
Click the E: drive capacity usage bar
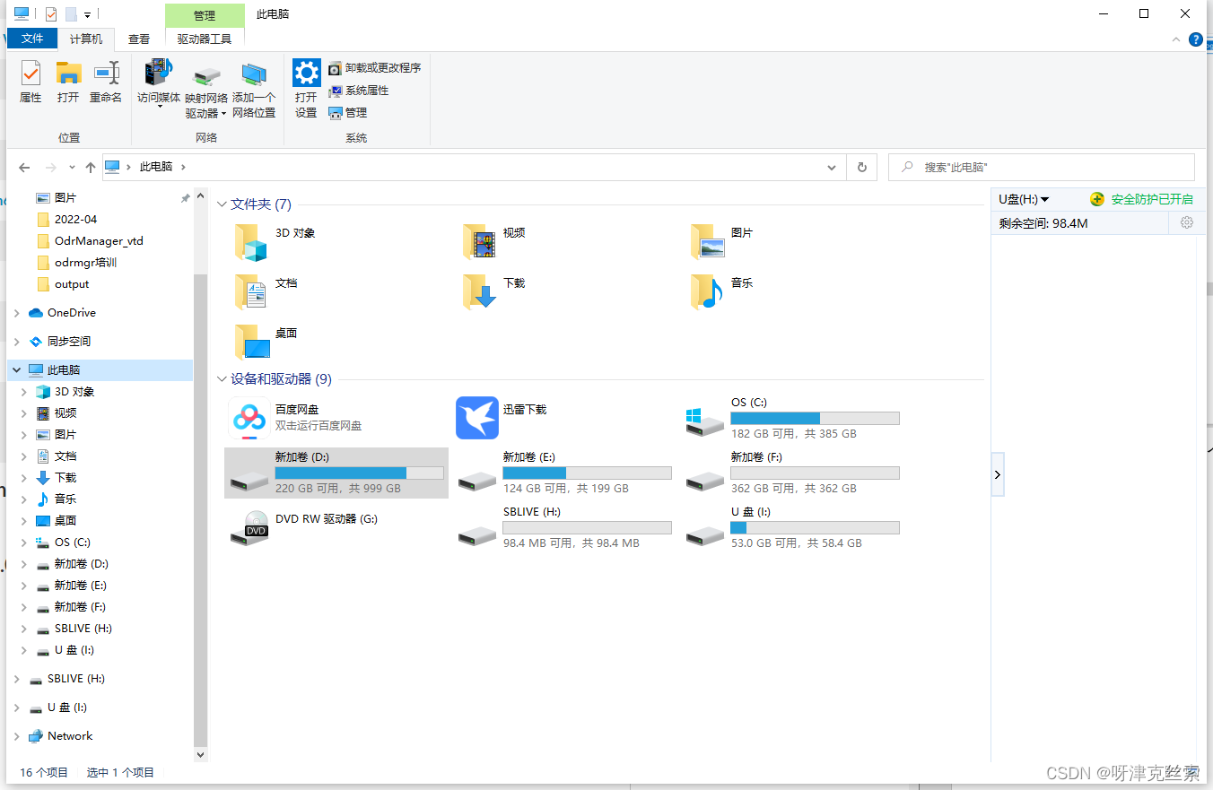587,473
